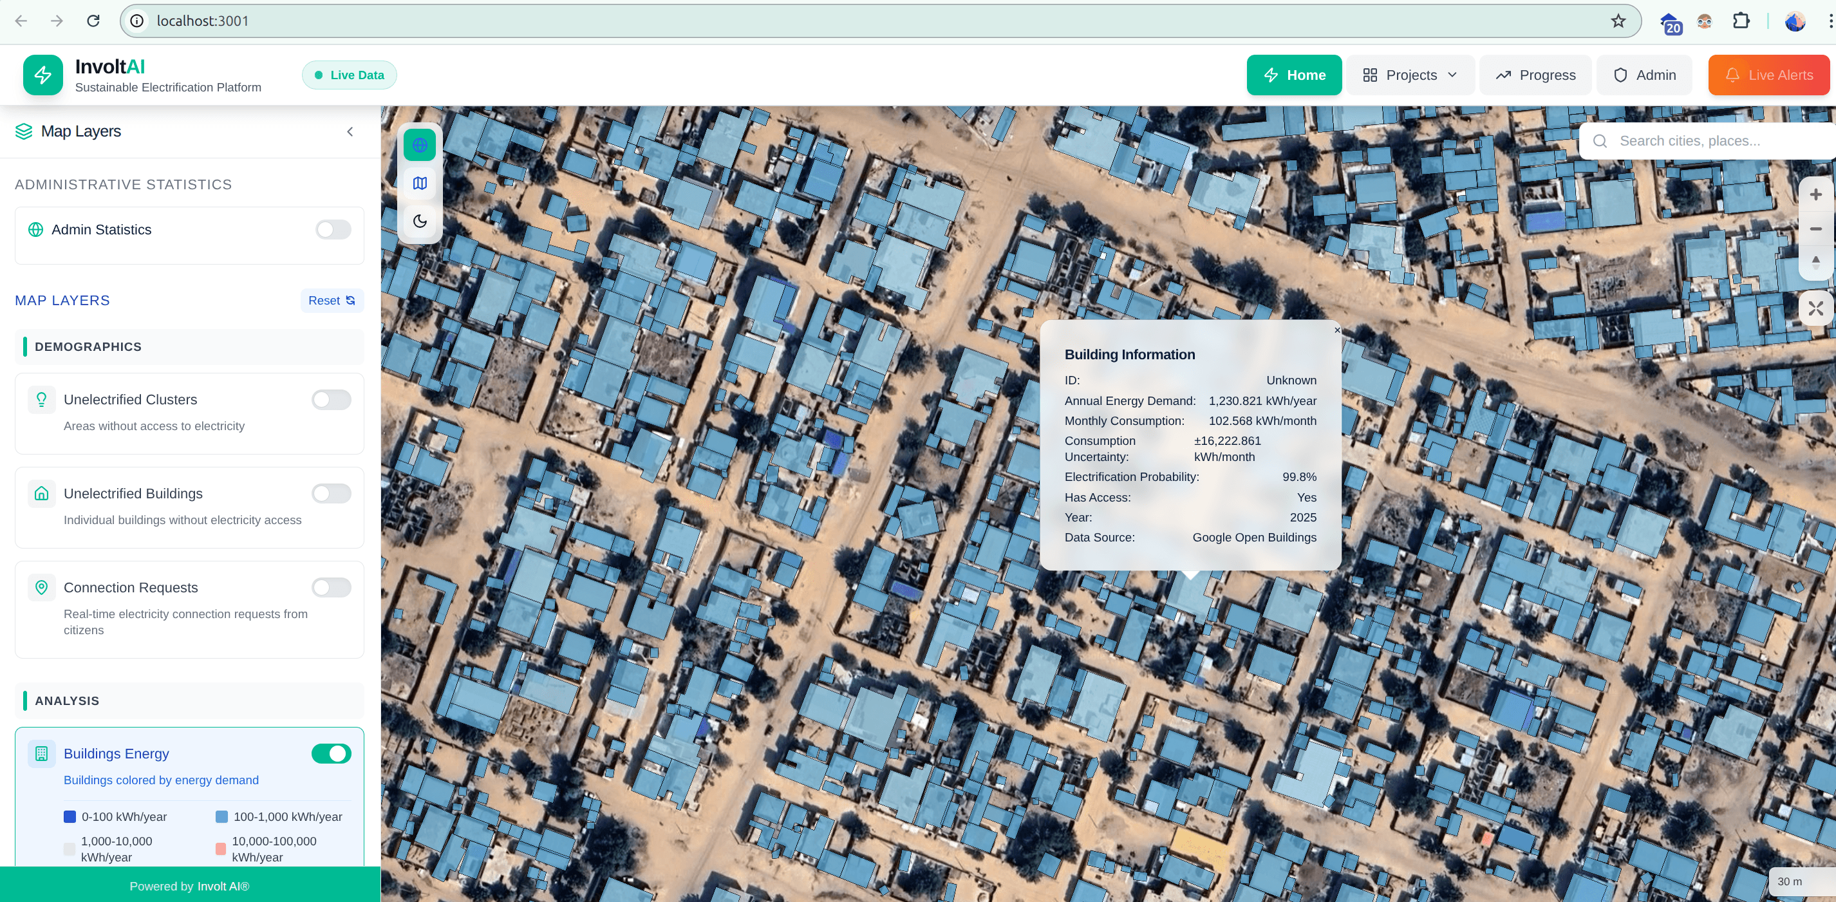Zoom in with the map plus button
The height and width of the screenshot is (902, 1836).
point(1815,194)
